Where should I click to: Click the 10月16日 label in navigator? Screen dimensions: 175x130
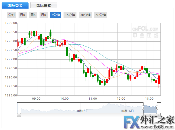coord(127,111)
